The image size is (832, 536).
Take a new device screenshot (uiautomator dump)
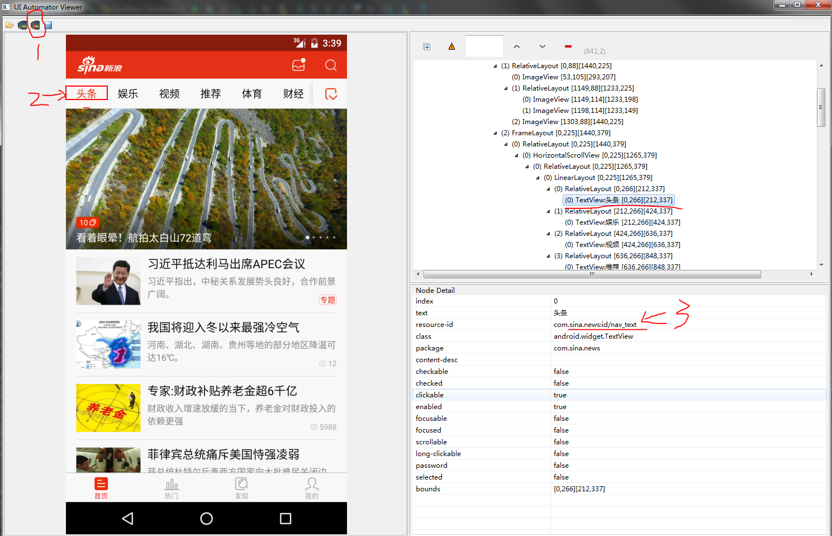tap(23, 25)
